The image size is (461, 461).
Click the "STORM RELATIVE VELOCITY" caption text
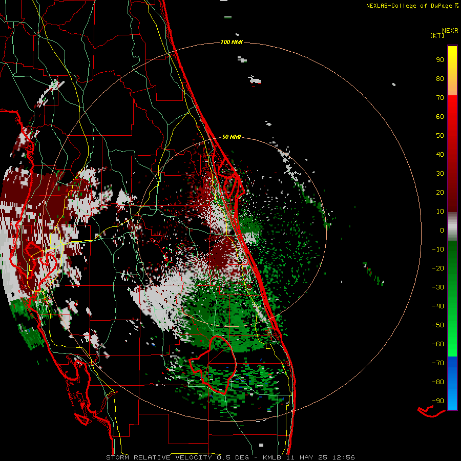point(159,457)
